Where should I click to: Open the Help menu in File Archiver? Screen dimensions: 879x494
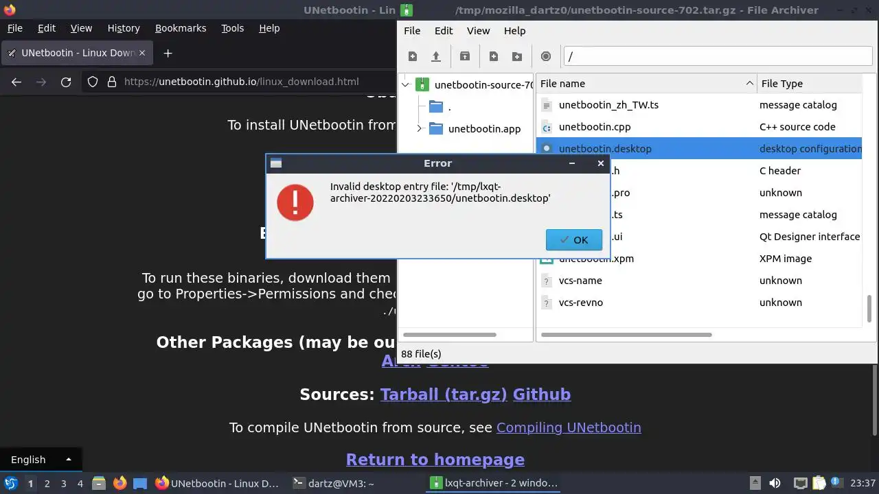[x=514, y=31]
